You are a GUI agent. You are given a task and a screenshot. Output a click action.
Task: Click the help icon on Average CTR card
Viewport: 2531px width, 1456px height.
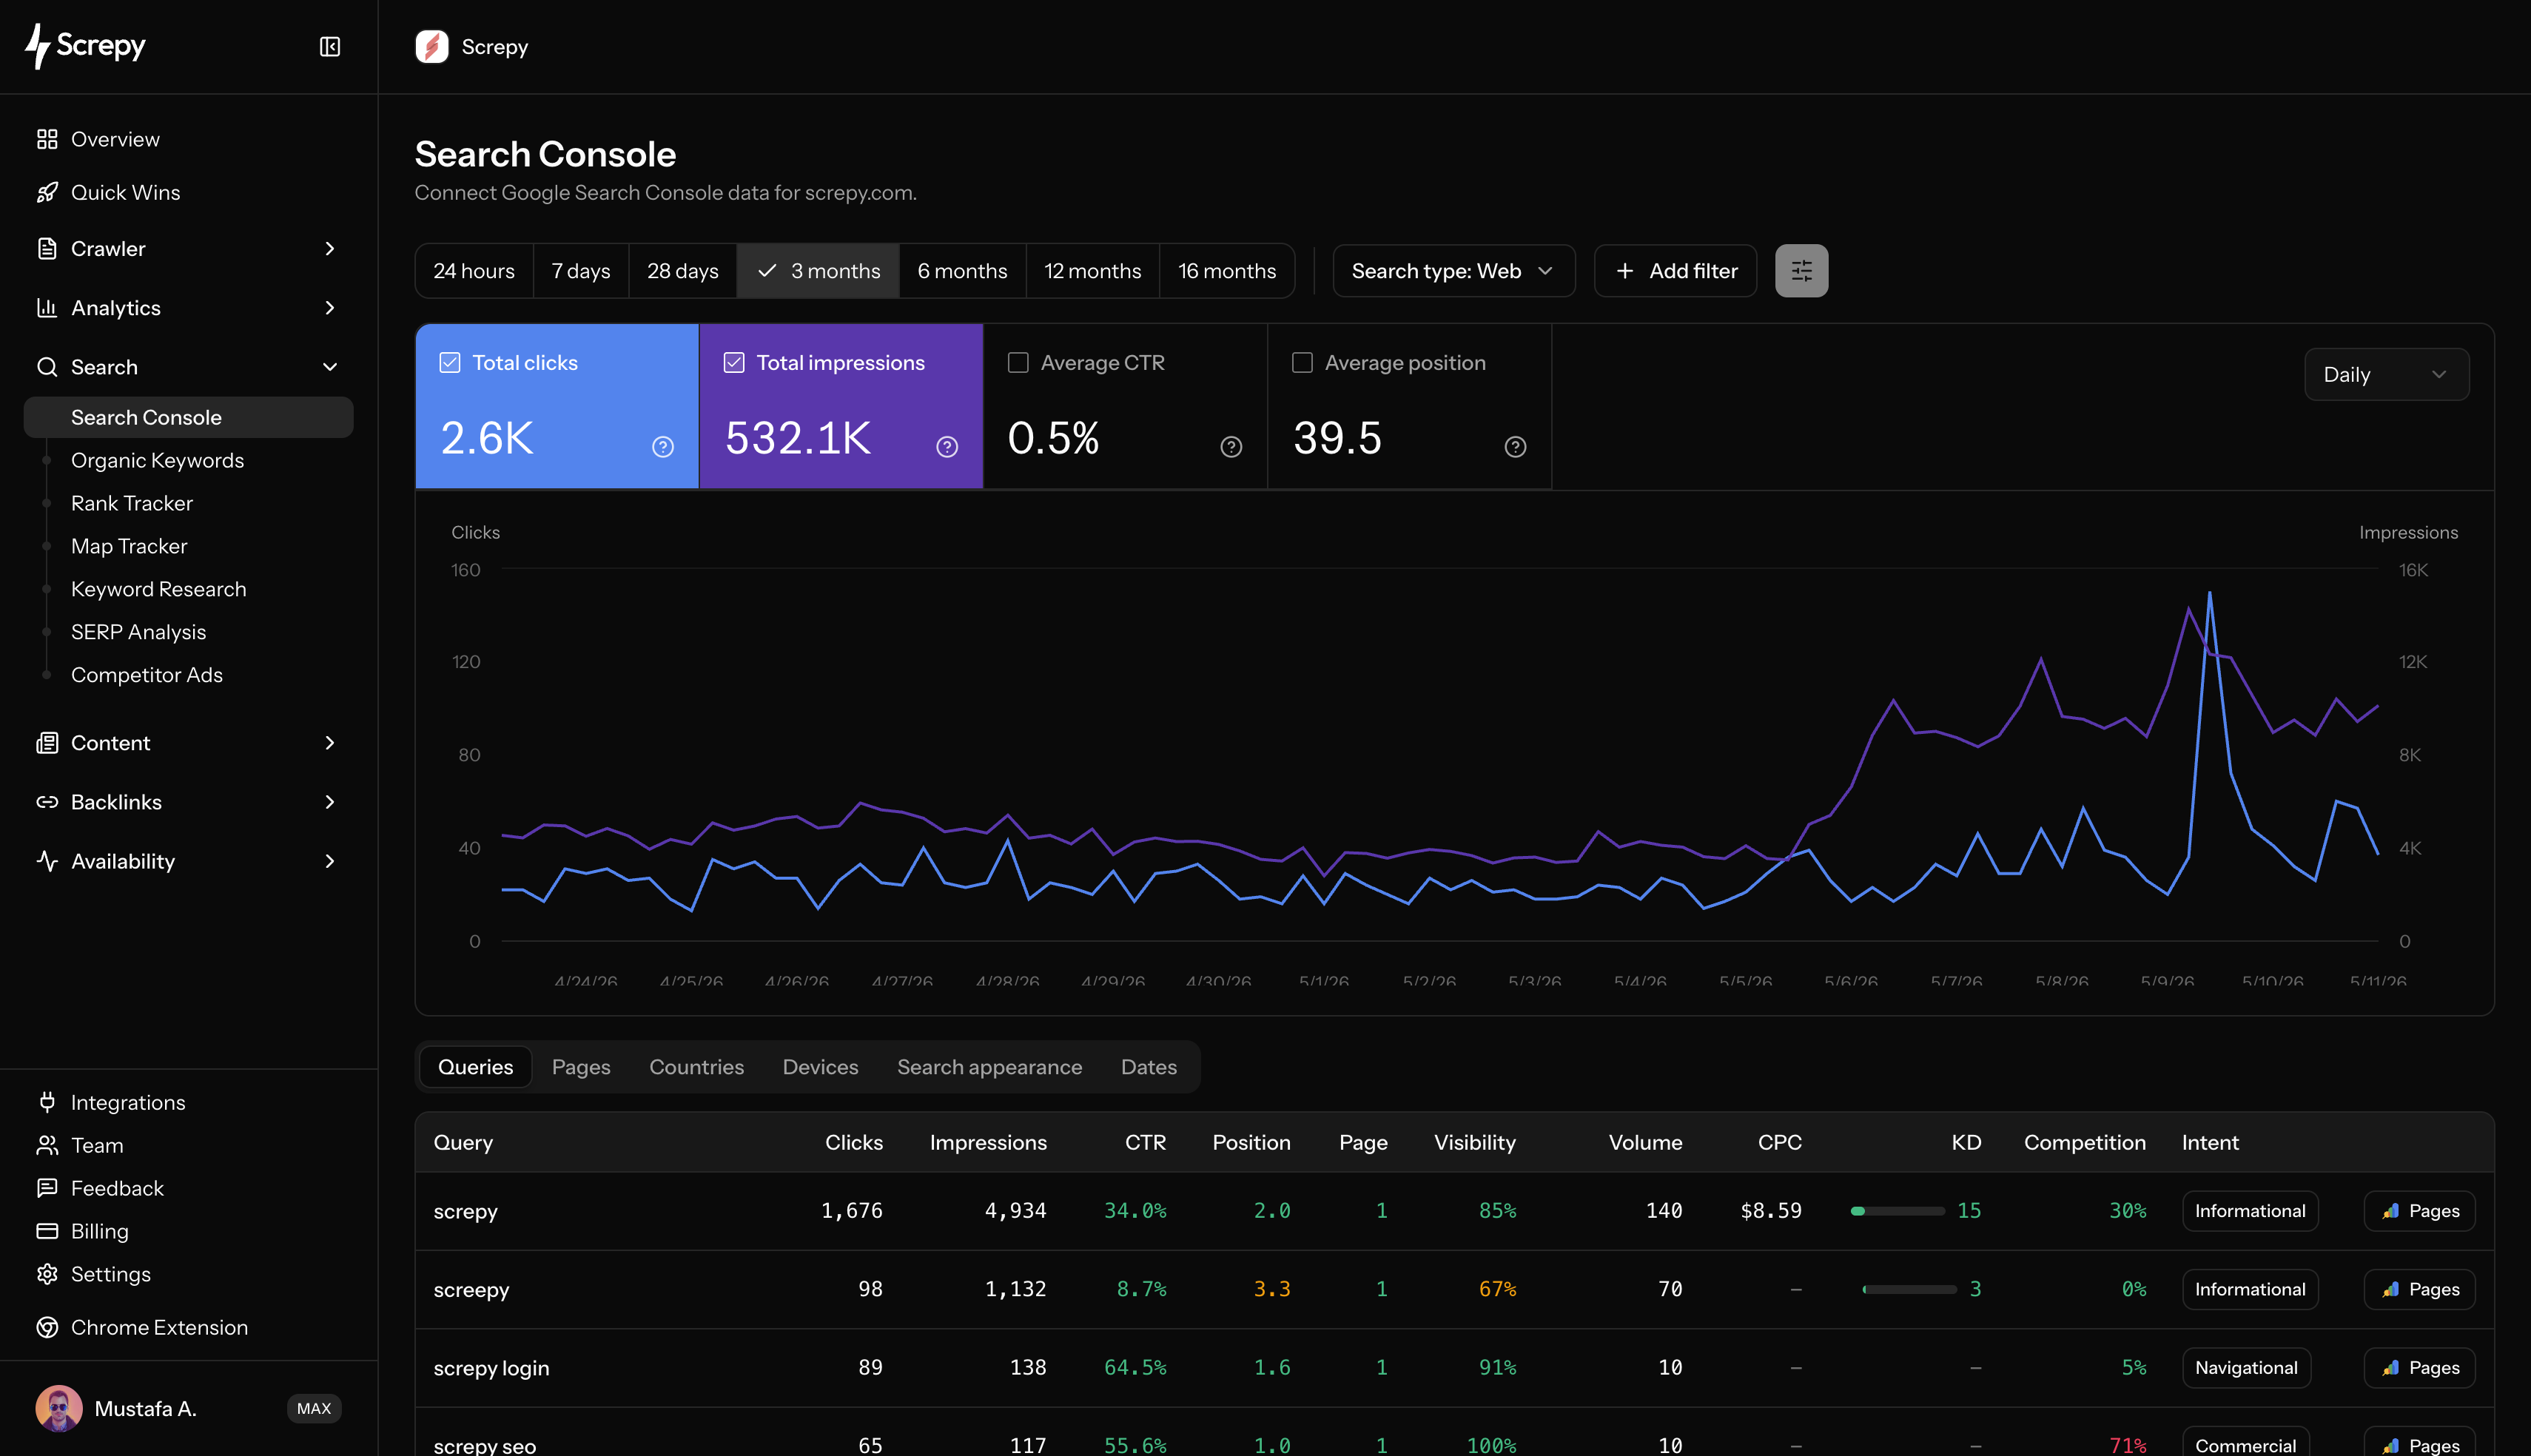1231,447
